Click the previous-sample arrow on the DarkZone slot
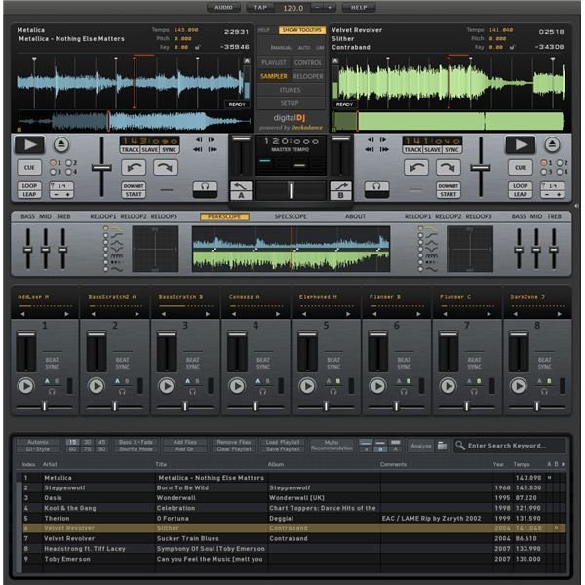The image size is (585, 585). (515, 314)
